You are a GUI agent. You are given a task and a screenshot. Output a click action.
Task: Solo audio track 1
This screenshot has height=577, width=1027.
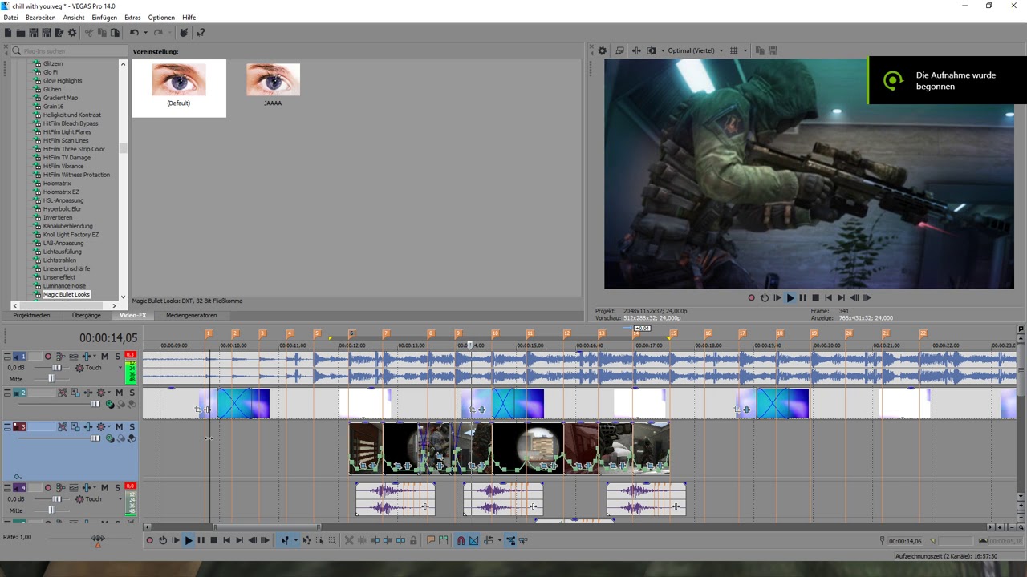coord(117,357)
